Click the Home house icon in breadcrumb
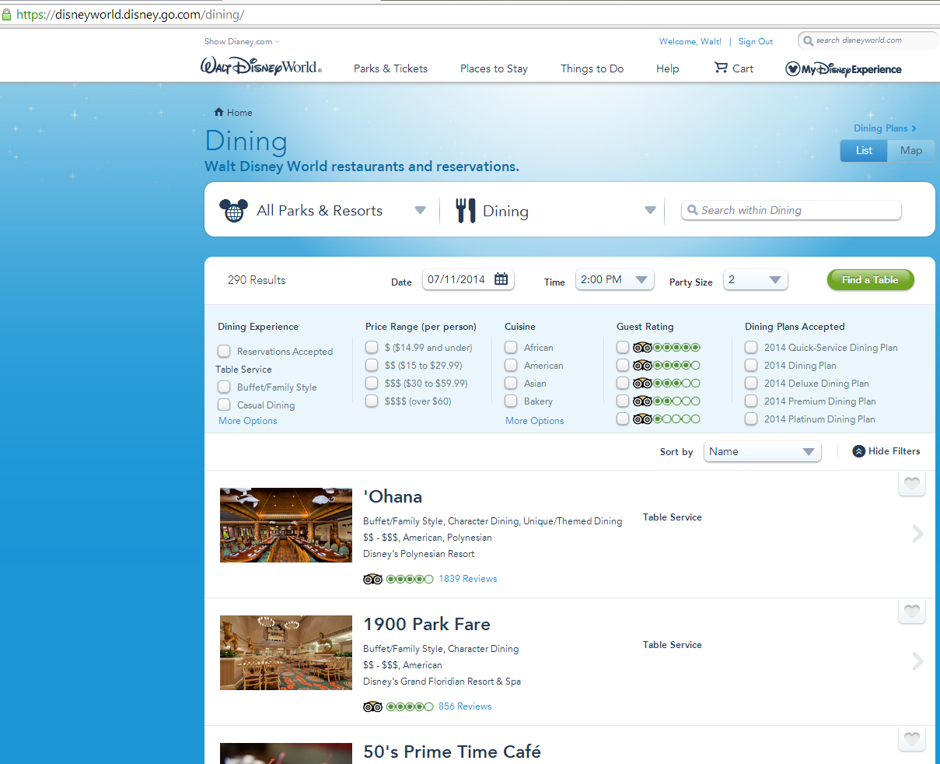 point(219,112)
